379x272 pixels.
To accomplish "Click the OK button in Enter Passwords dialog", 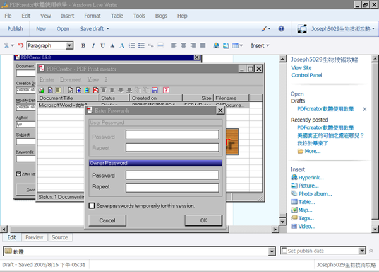I will 203,220.
